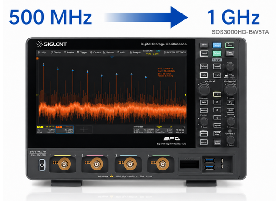Open the Cursors menu
The height and width of the screenshot is (201, 278).
[x=95, y=52]
